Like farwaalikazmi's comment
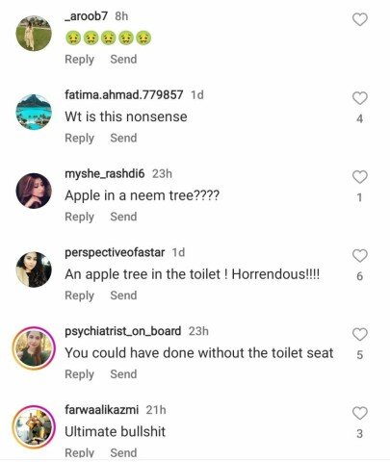390x462 pixels. 360,413
